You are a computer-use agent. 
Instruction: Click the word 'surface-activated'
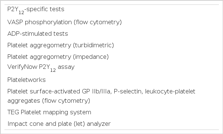point(55,91)
